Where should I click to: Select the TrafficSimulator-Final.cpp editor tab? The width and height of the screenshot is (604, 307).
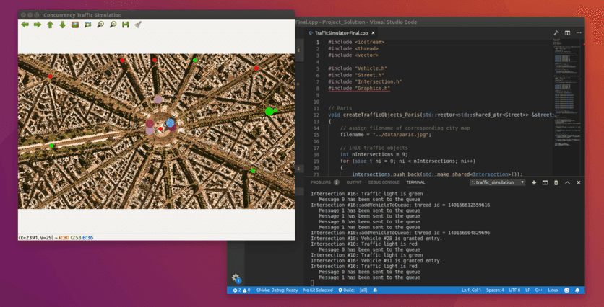coord(340,33)
